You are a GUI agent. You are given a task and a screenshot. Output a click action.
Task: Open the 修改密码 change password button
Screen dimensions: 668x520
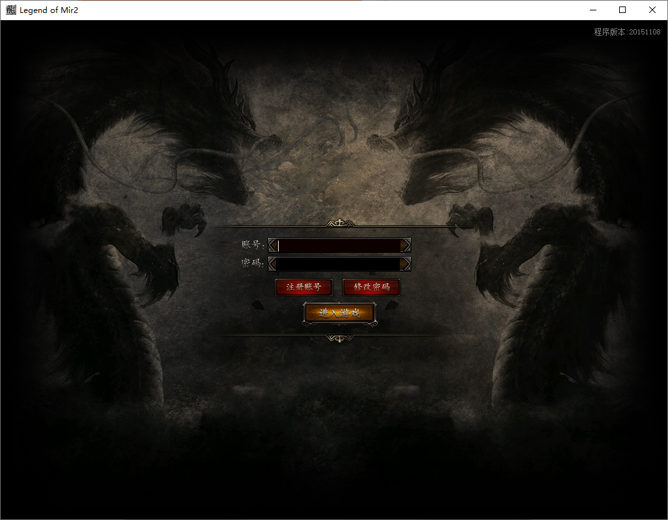[371, 287]
